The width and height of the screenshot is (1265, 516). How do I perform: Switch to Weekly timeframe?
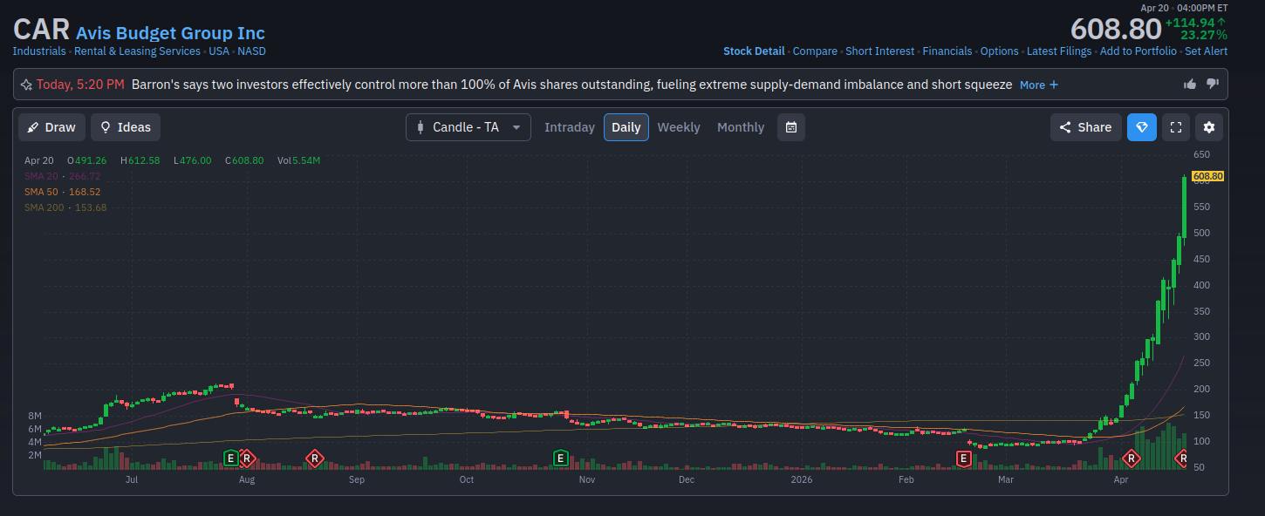[679, 127]
